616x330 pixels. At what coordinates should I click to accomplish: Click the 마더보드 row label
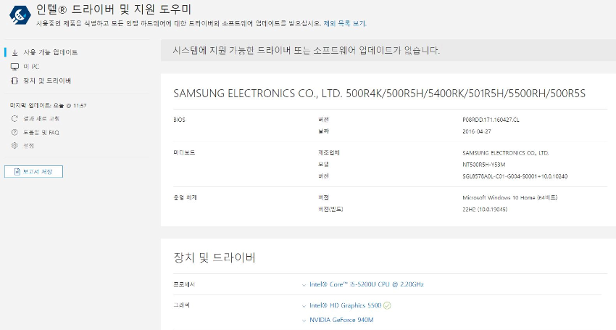tap(184, 152)
